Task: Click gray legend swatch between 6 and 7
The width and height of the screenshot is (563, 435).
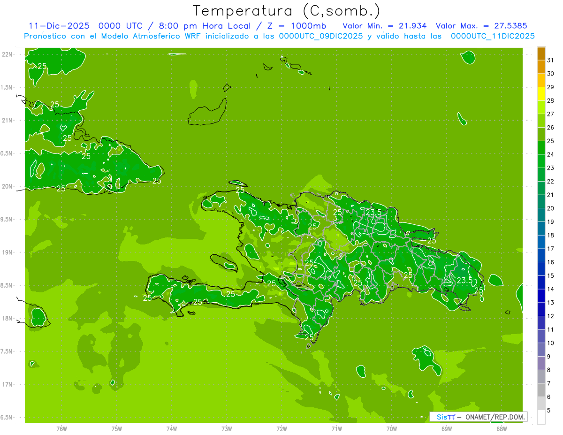Action: pyautogui.click(x=541, y=390)
